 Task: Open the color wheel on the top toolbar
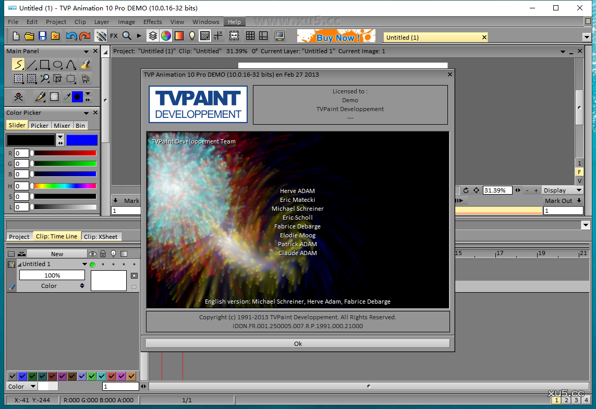click(166, 35)
